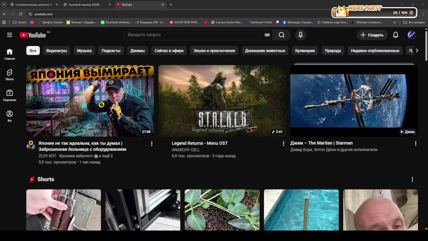Open Джем – The Martian | Starman title
The image size is (428, 241).
point(321,143)
